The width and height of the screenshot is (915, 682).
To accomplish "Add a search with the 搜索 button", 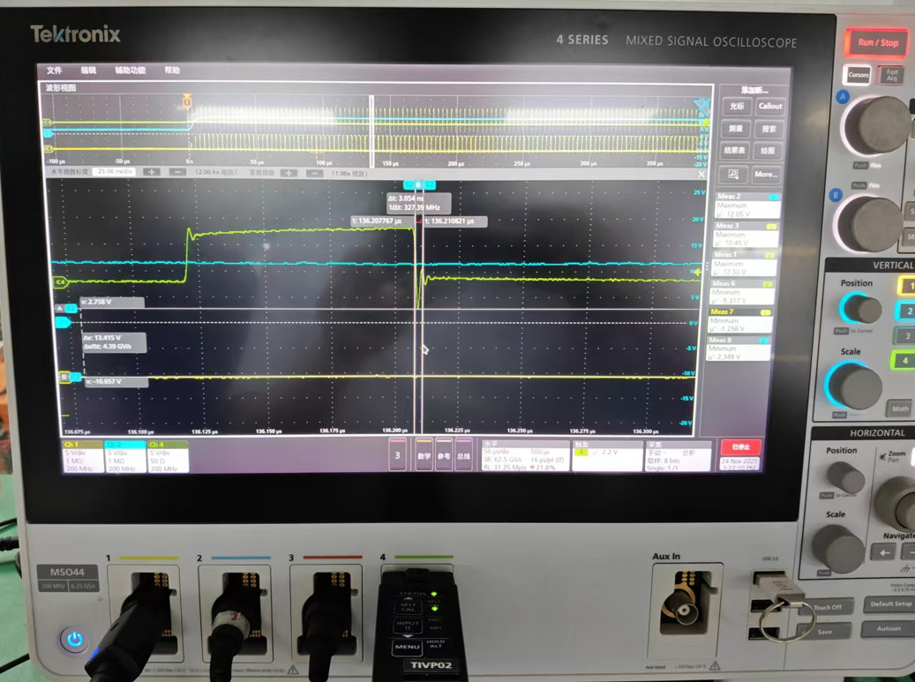I will [x=769, y=129].
